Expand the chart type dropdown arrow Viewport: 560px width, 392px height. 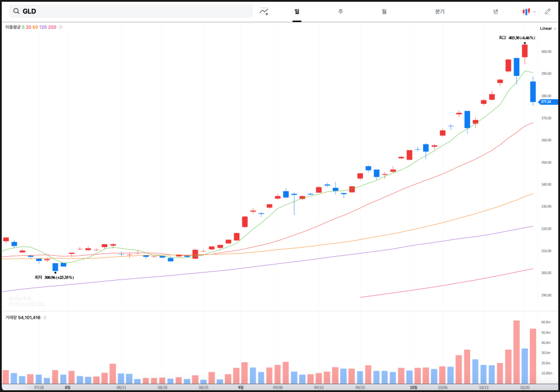click(534, 11)
